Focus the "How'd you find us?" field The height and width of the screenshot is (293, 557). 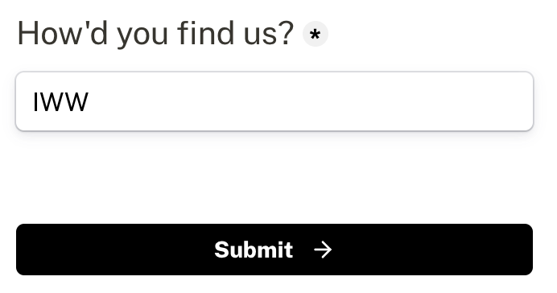274,101
